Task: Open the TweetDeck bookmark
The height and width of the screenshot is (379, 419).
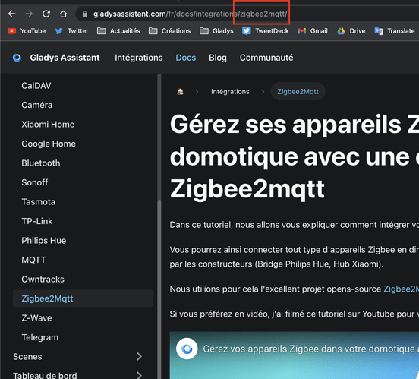Action: pos(266,31)
